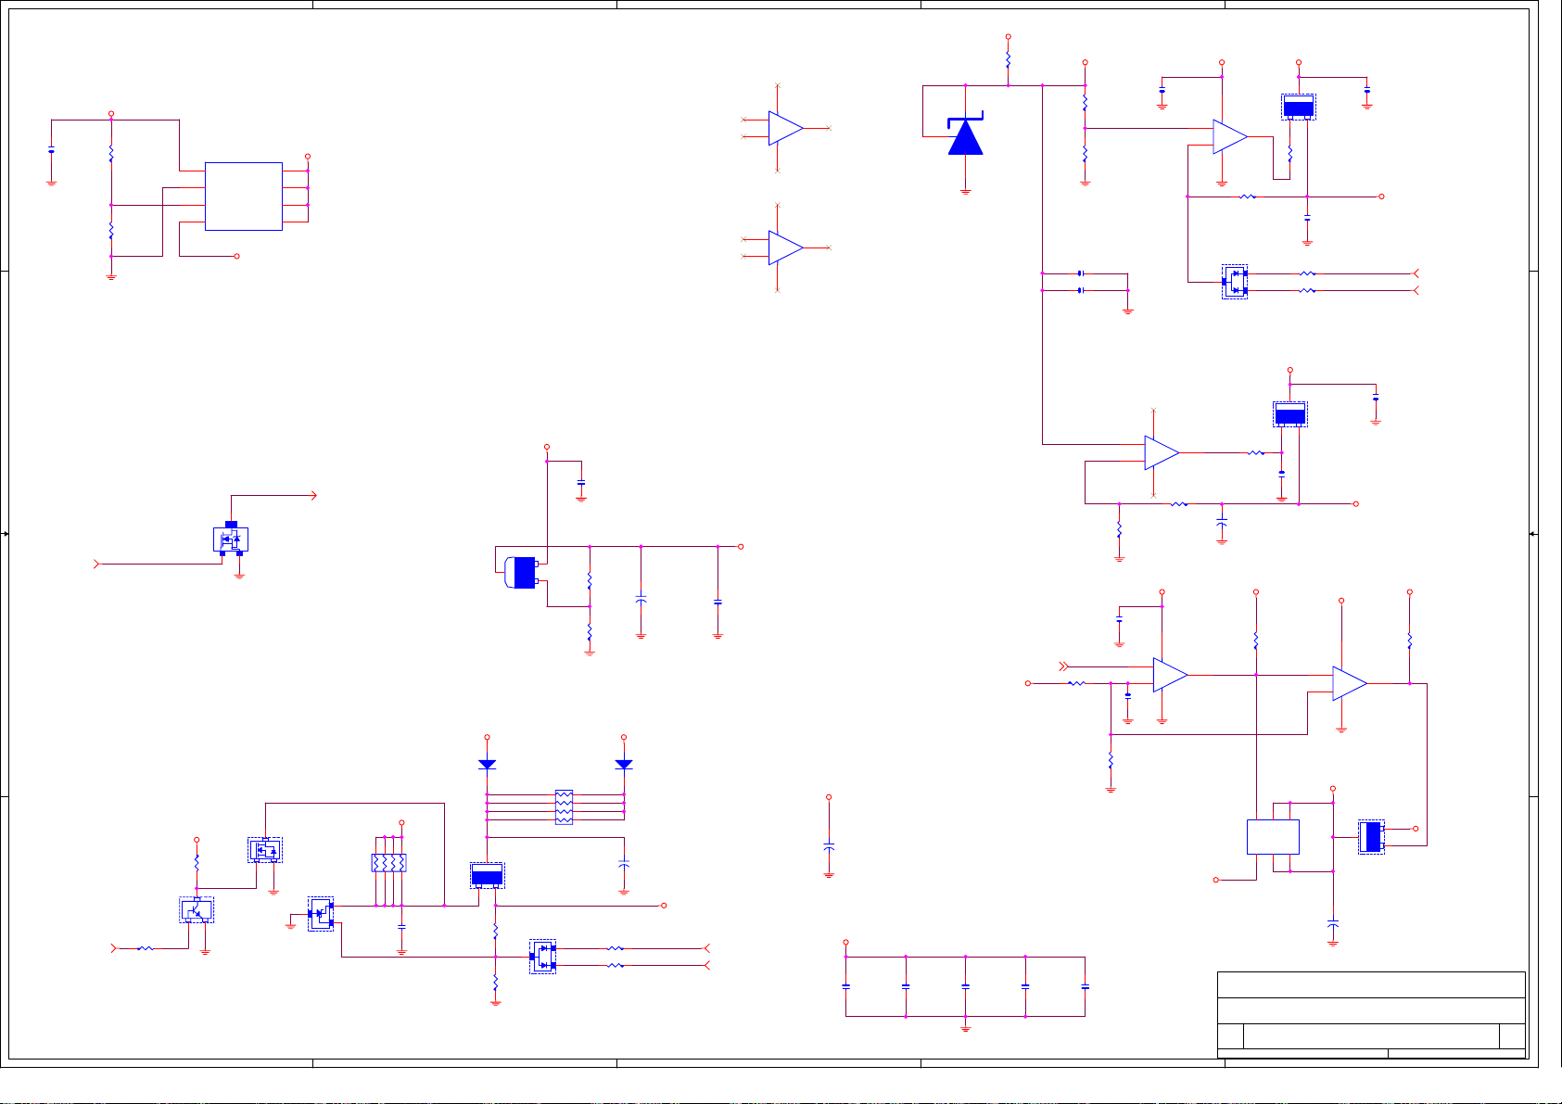Select the standalone capacitor to ground at bottom center
Image resolution: width=1562 pixels, height=1104 pixels.
[829, 847]
